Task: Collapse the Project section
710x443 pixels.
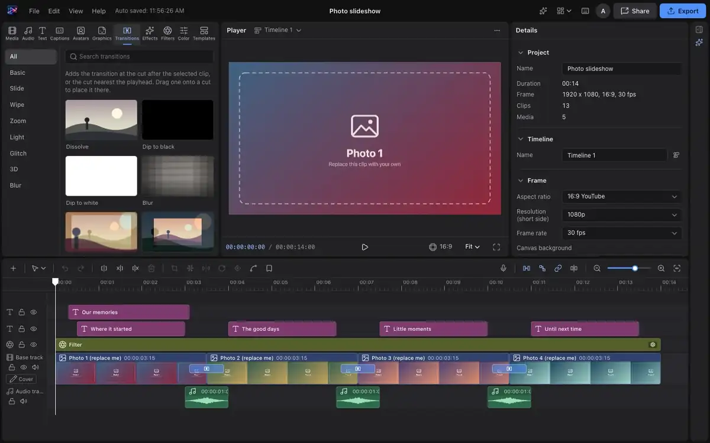Action: [x=521, y=53]
